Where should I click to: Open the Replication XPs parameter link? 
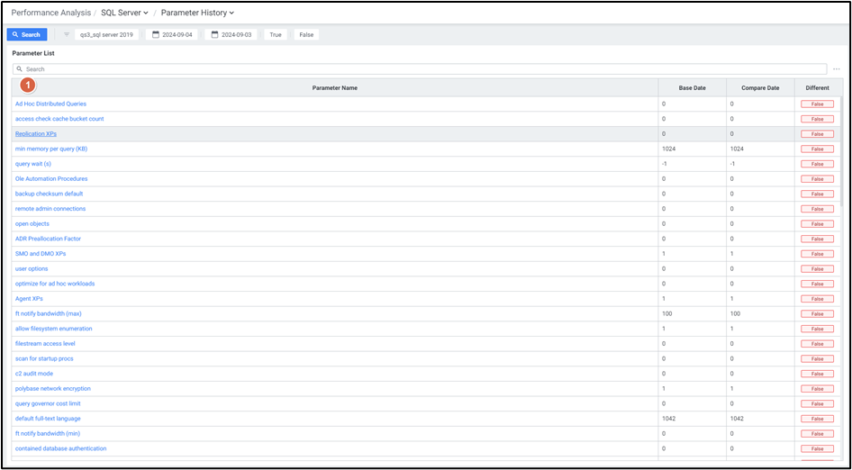point(36,134)
